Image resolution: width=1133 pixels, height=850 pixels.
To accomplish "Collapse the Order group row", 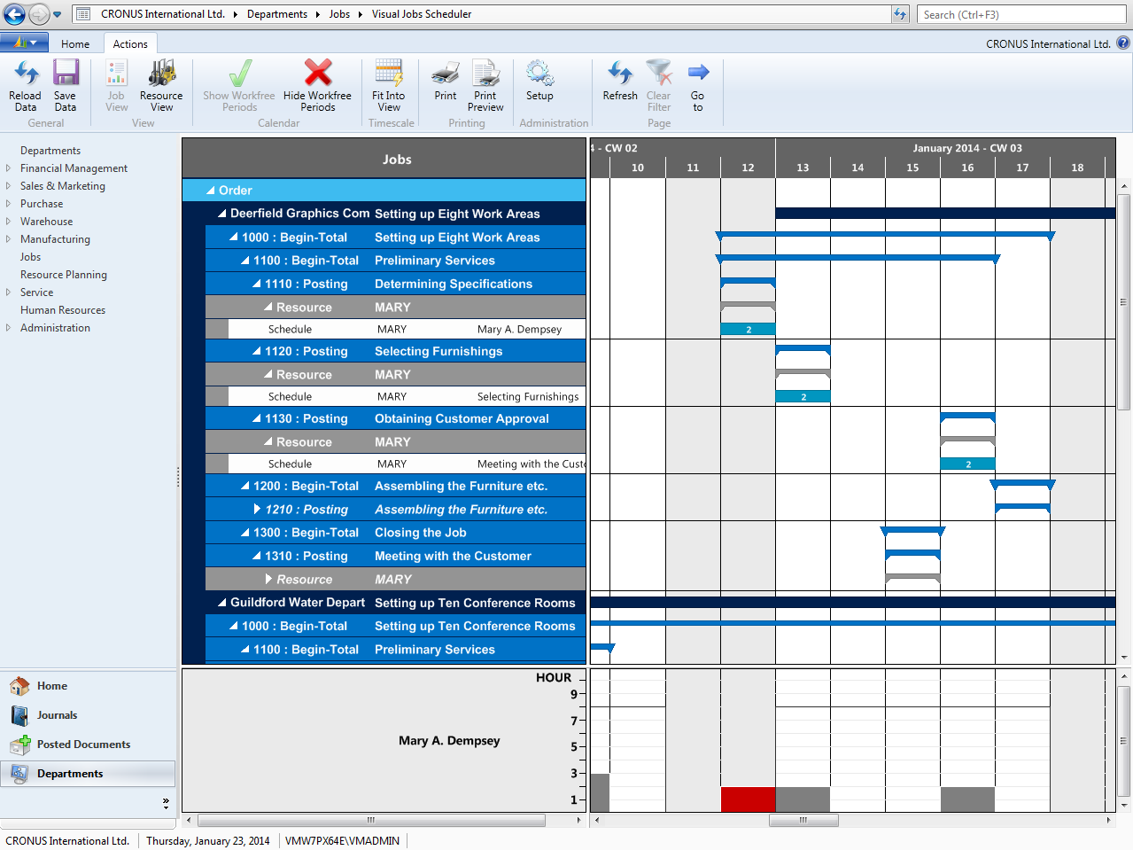I will click(x=211, y=191).
